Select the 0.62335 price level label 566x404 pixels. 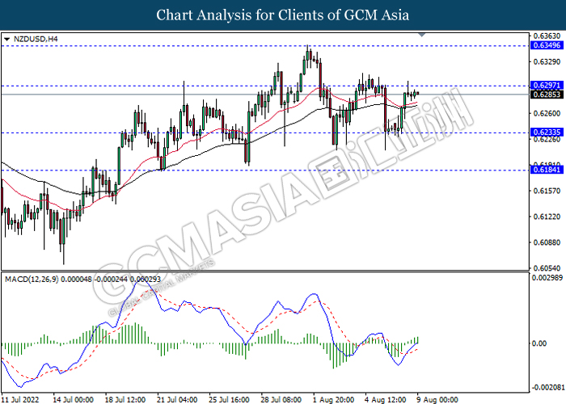(547, 132)
